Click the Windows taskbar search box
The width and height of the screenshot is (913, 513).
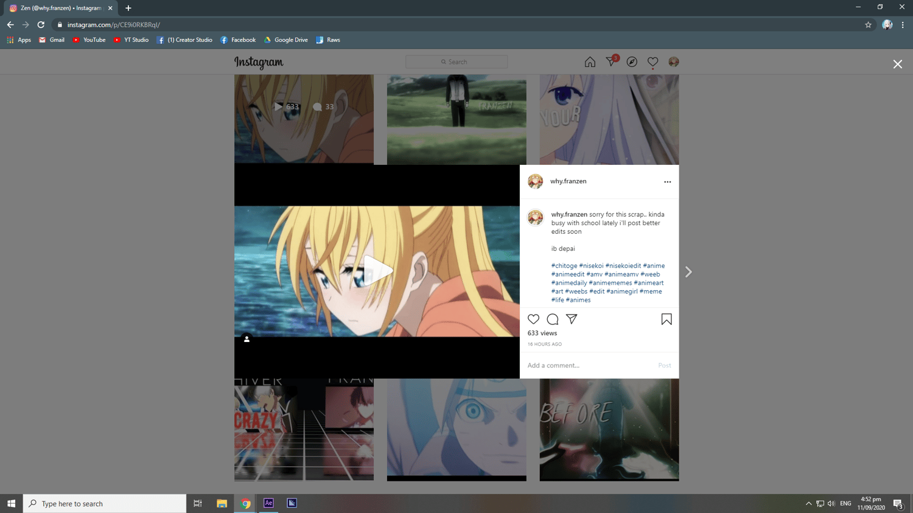[x=105, y=503]
